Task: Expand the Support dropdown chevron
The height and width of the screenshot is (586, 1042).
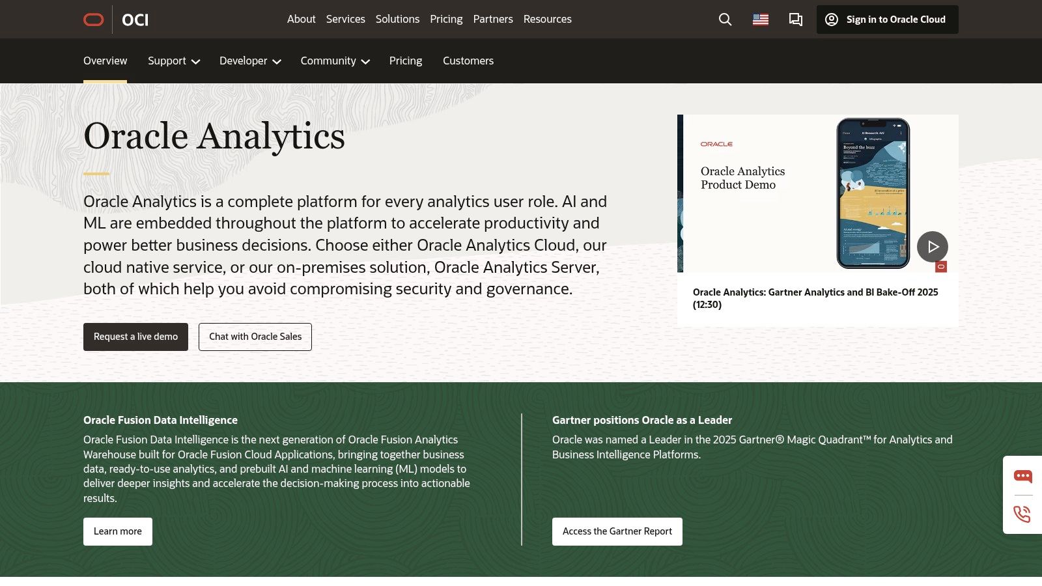Action: (195, 62)
